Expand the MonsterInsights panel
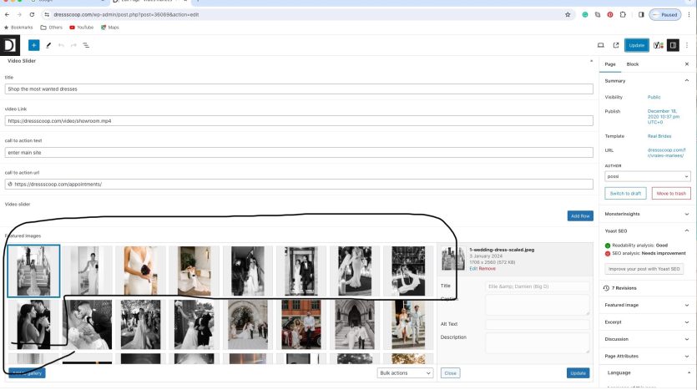Viewport: 697px width, 390px height. click(x=647, y=214)
